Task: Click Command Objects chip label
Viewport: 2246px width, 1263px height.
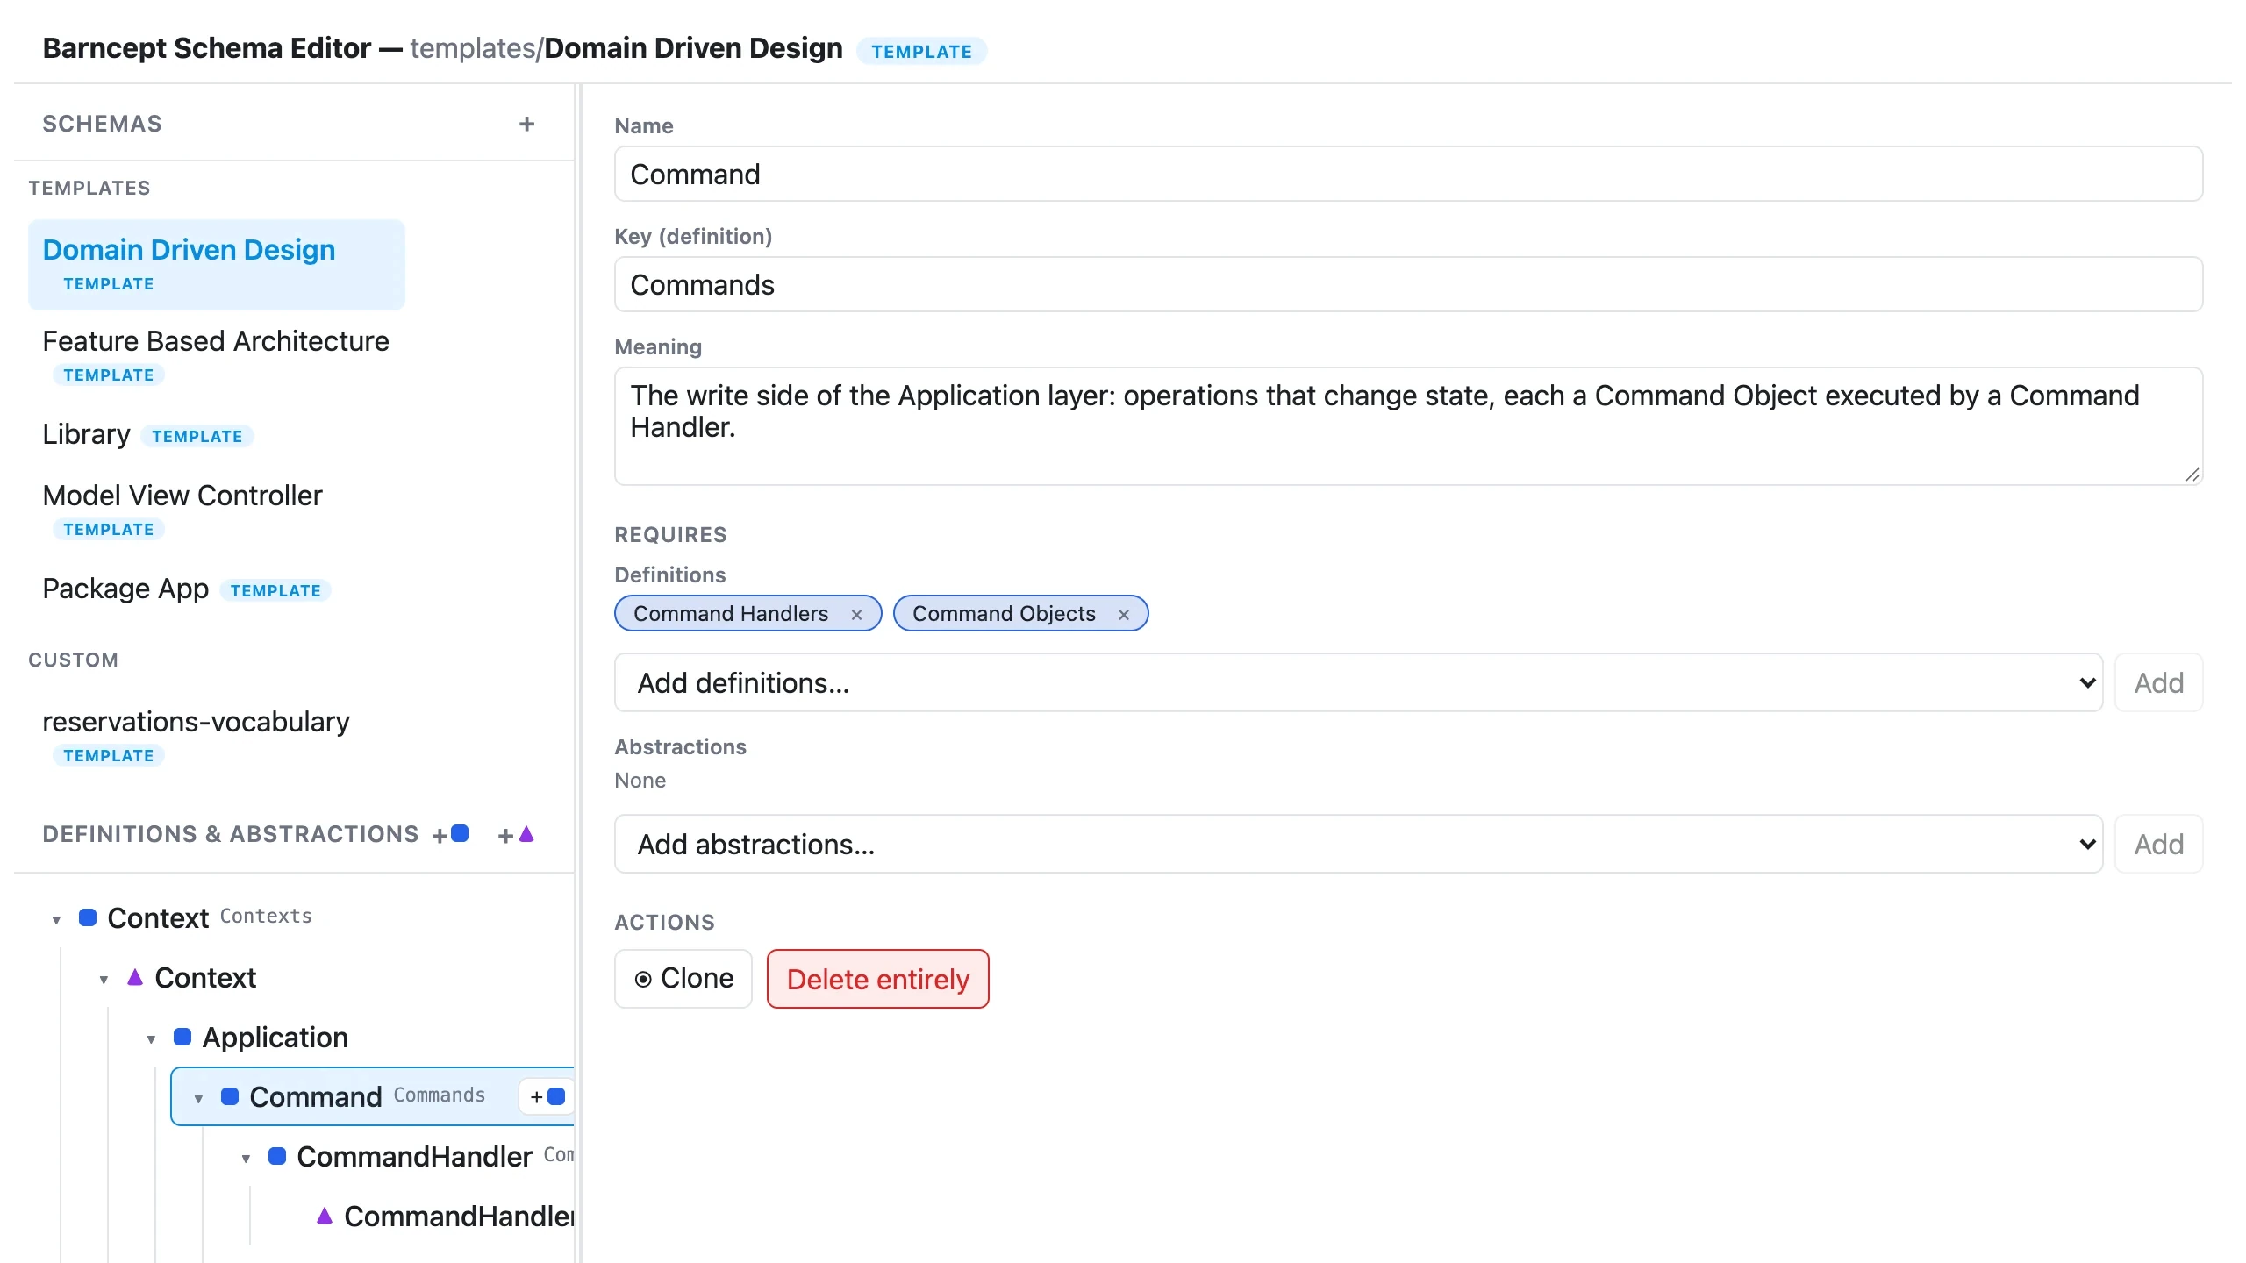Action: click(x=1004, y=614)
